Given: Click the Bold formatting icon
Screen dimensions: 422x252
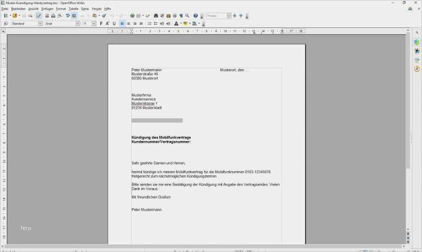Looking at the screenshot, I should pos(101,24).
